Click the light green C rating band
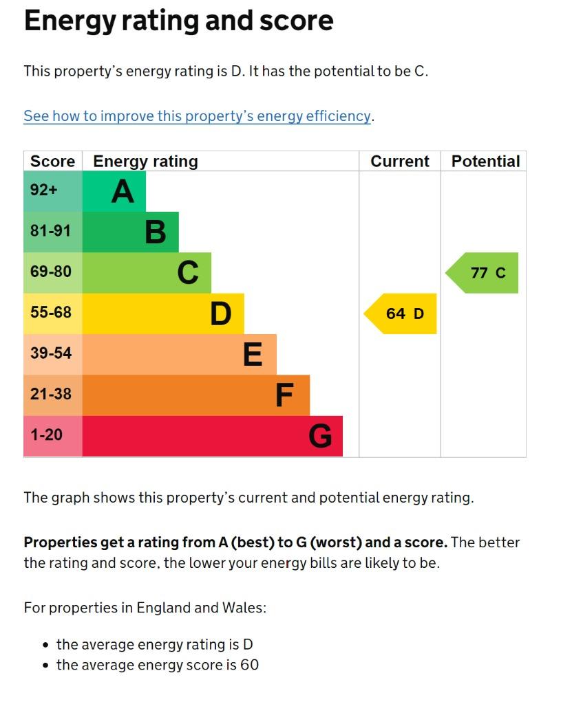The height and width of the screenshot is (704, 572). [147, 273]
